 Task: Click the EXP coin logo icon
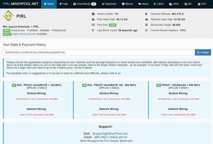pyautogui.click(x=199, y=4)
